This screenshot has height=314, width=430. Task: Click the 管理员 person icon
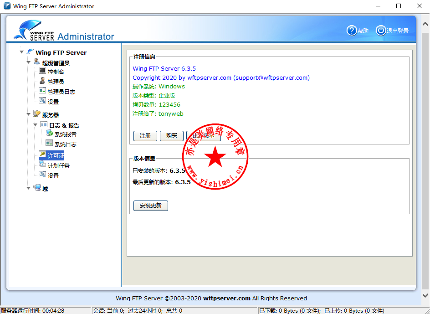pos(42,81)
